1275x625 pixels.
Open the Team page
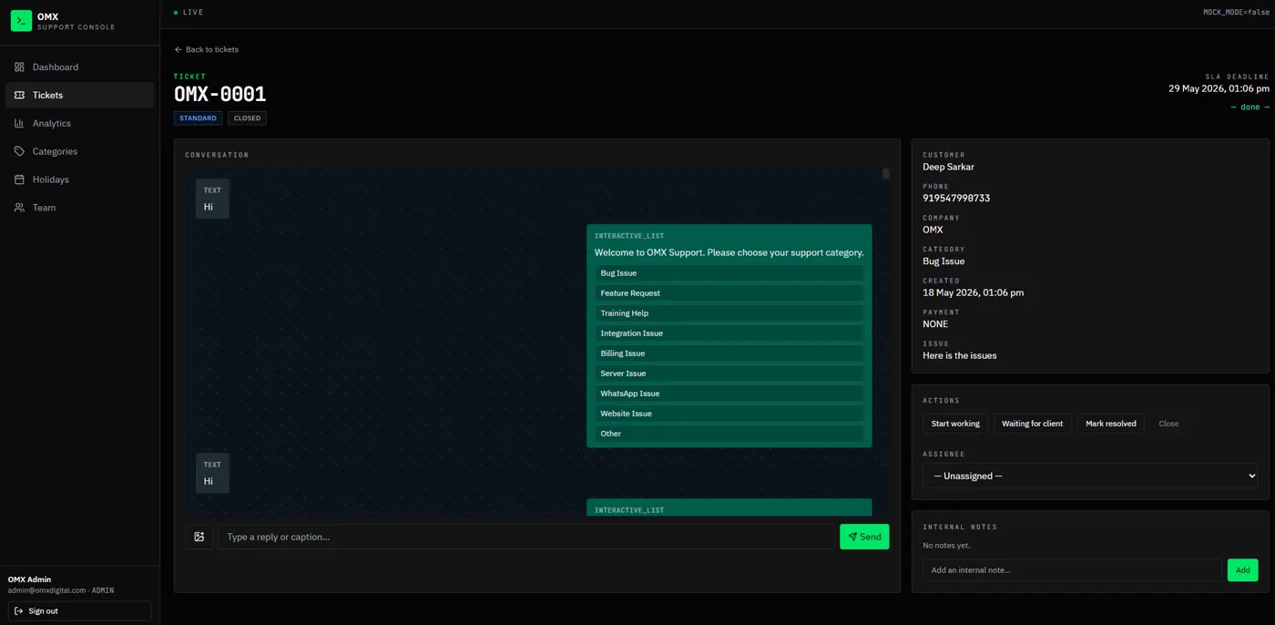coord(79,209)
